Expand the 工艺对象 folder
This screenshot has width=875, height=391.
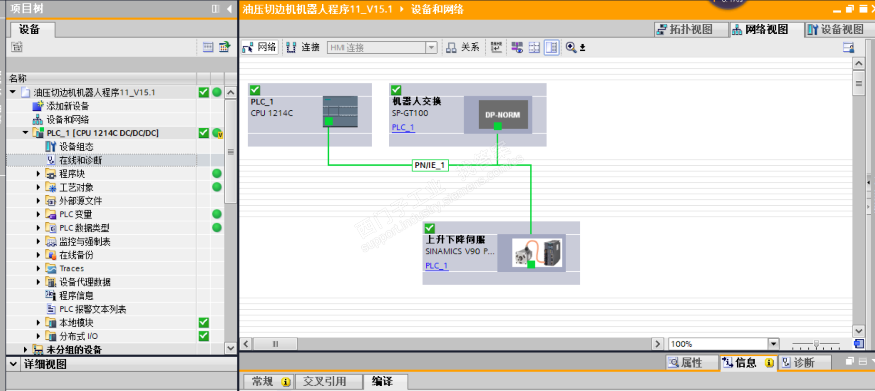click(38, 187)
